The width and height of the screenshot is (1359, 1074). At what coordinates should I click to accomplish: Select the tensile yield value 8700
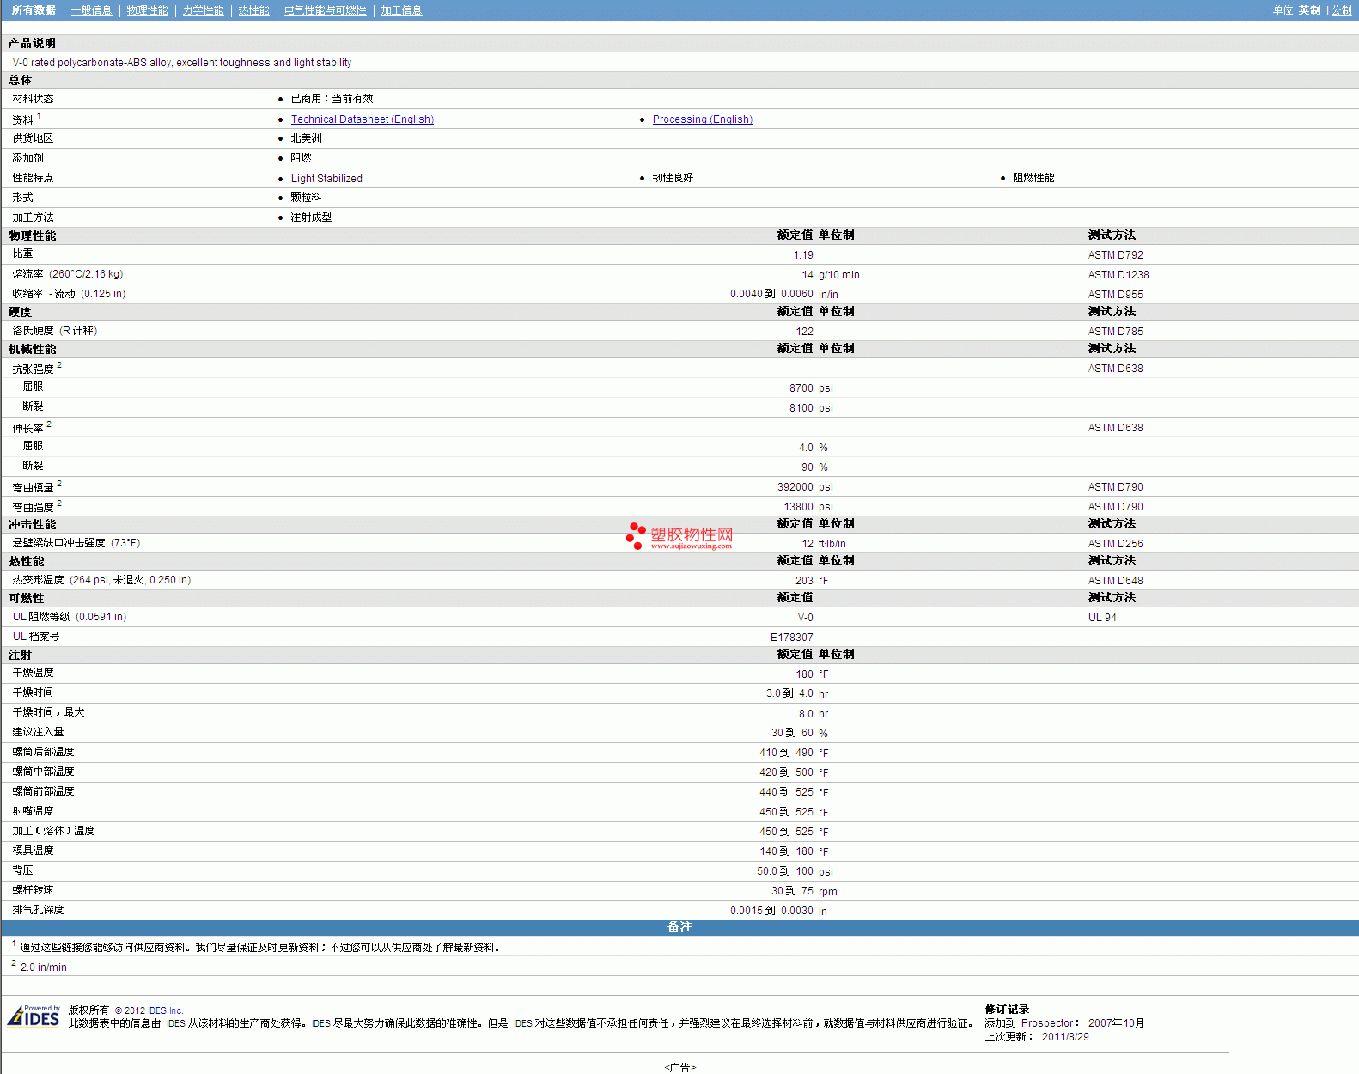point(801,388)
